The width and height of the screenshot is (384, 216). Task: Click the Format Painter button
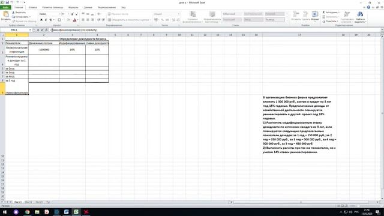point(24,22)
